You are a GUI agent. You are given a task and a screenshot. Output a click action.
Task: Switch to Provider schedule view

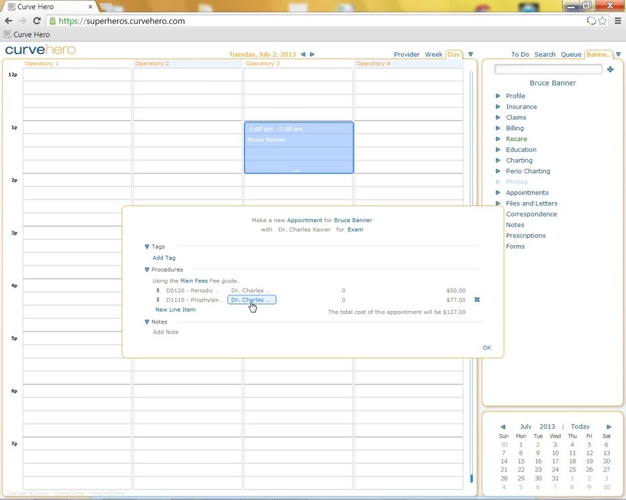[x=406, y=54]
